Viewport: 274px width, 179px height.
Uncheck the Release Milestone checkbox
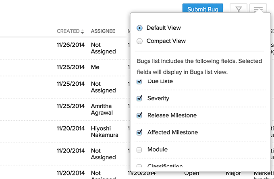click(139, 115)
